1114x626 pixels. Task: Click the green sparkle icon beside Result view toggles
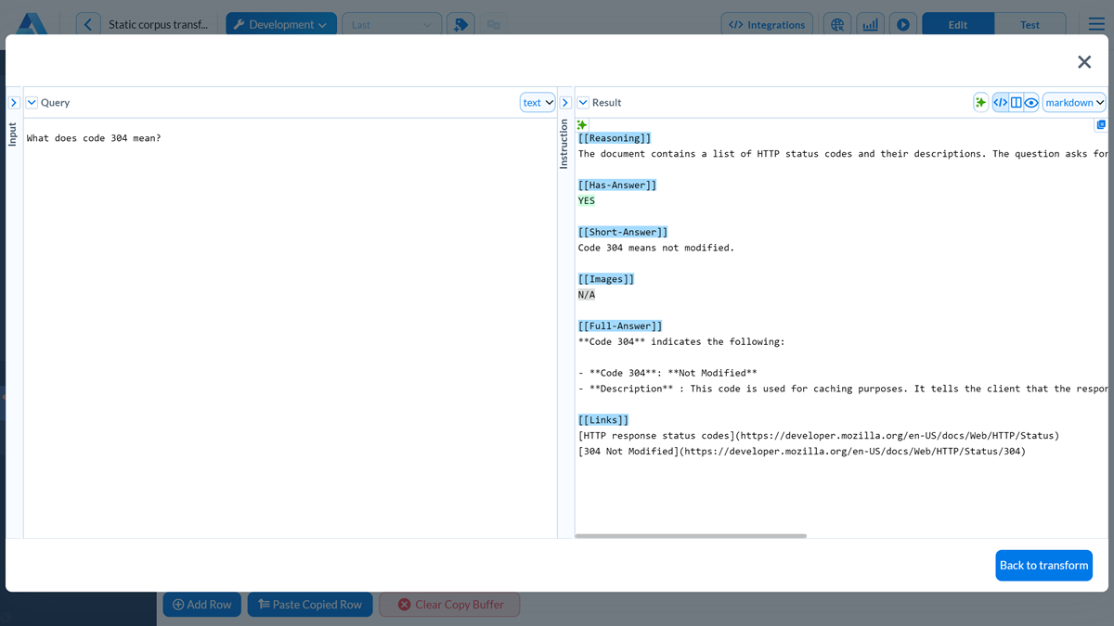[980, 103]
